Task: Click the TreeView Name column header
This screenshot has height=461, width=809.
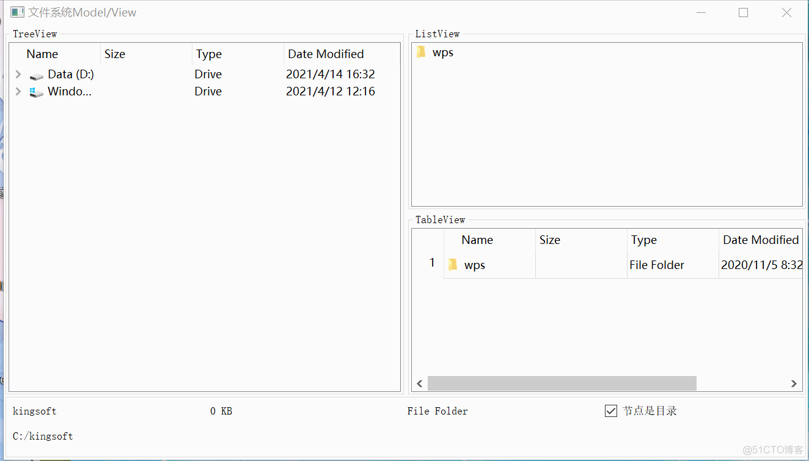Action: tap(55, 54)
